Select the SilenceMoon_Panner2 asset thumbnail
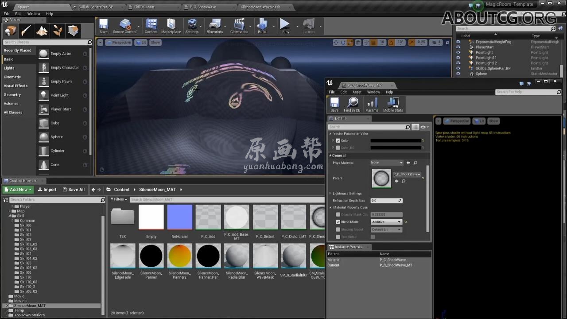 pos(180,256)
